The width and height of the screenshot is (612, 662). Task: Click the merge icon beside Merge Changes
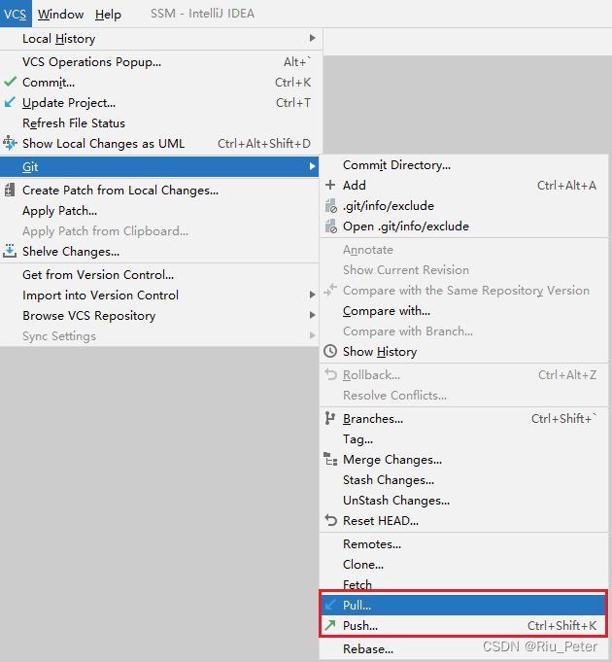click(x=330, y=459)
